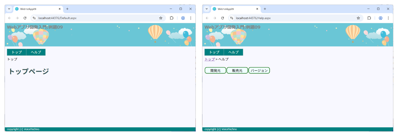View site information icon beside localhost:44376/Help.aspx
Viewport: 398px width, 136px height.
[231, 18]
